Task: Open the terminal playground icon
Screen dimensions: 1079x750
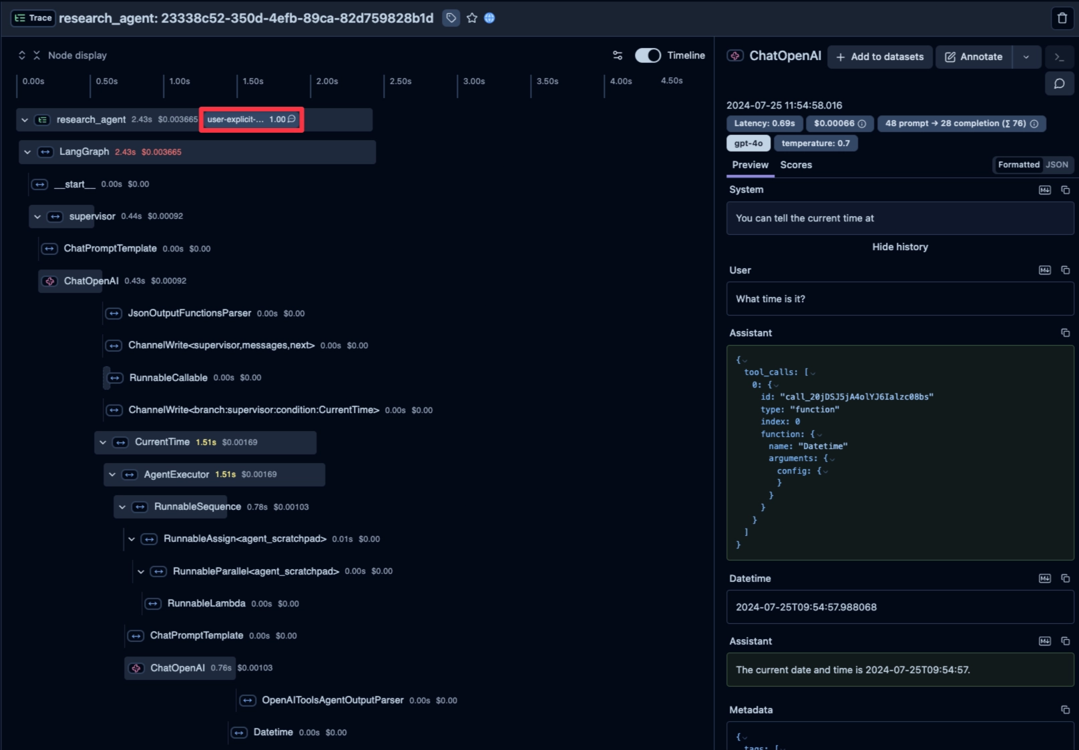Action: click(x=1060, y=57)
